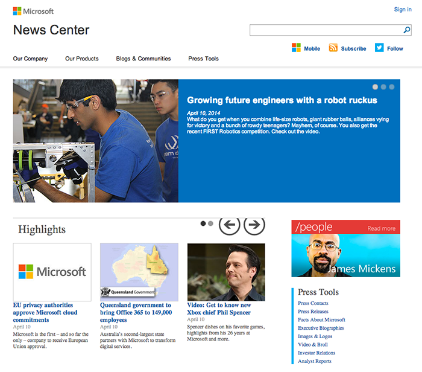Viewport: 422px width, 372px height.
Task: Select the third hero carousel dot
Action: tap(392, 87)
